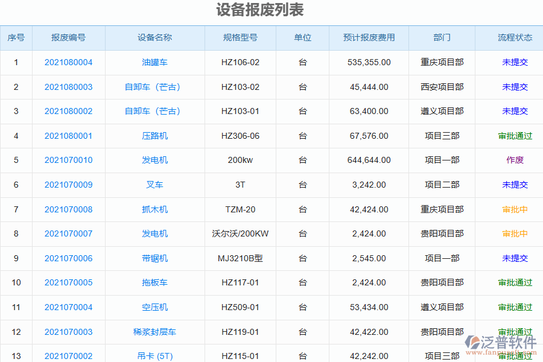Open scrap record 2021070010
Image resolution: width=543 pixels, height=362 pixels.
coord(68,160)
